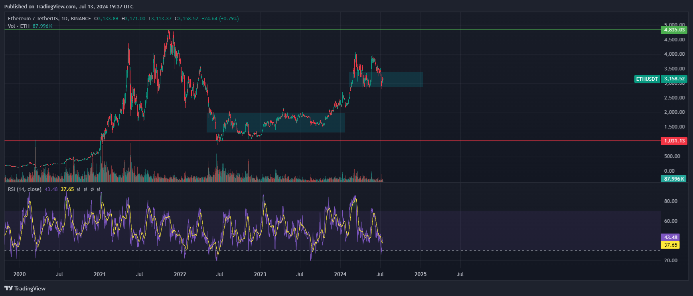This screenshot has width=693, height=296.
Task: Click the red 1,031.13 price label
Action: click(674, 141)
